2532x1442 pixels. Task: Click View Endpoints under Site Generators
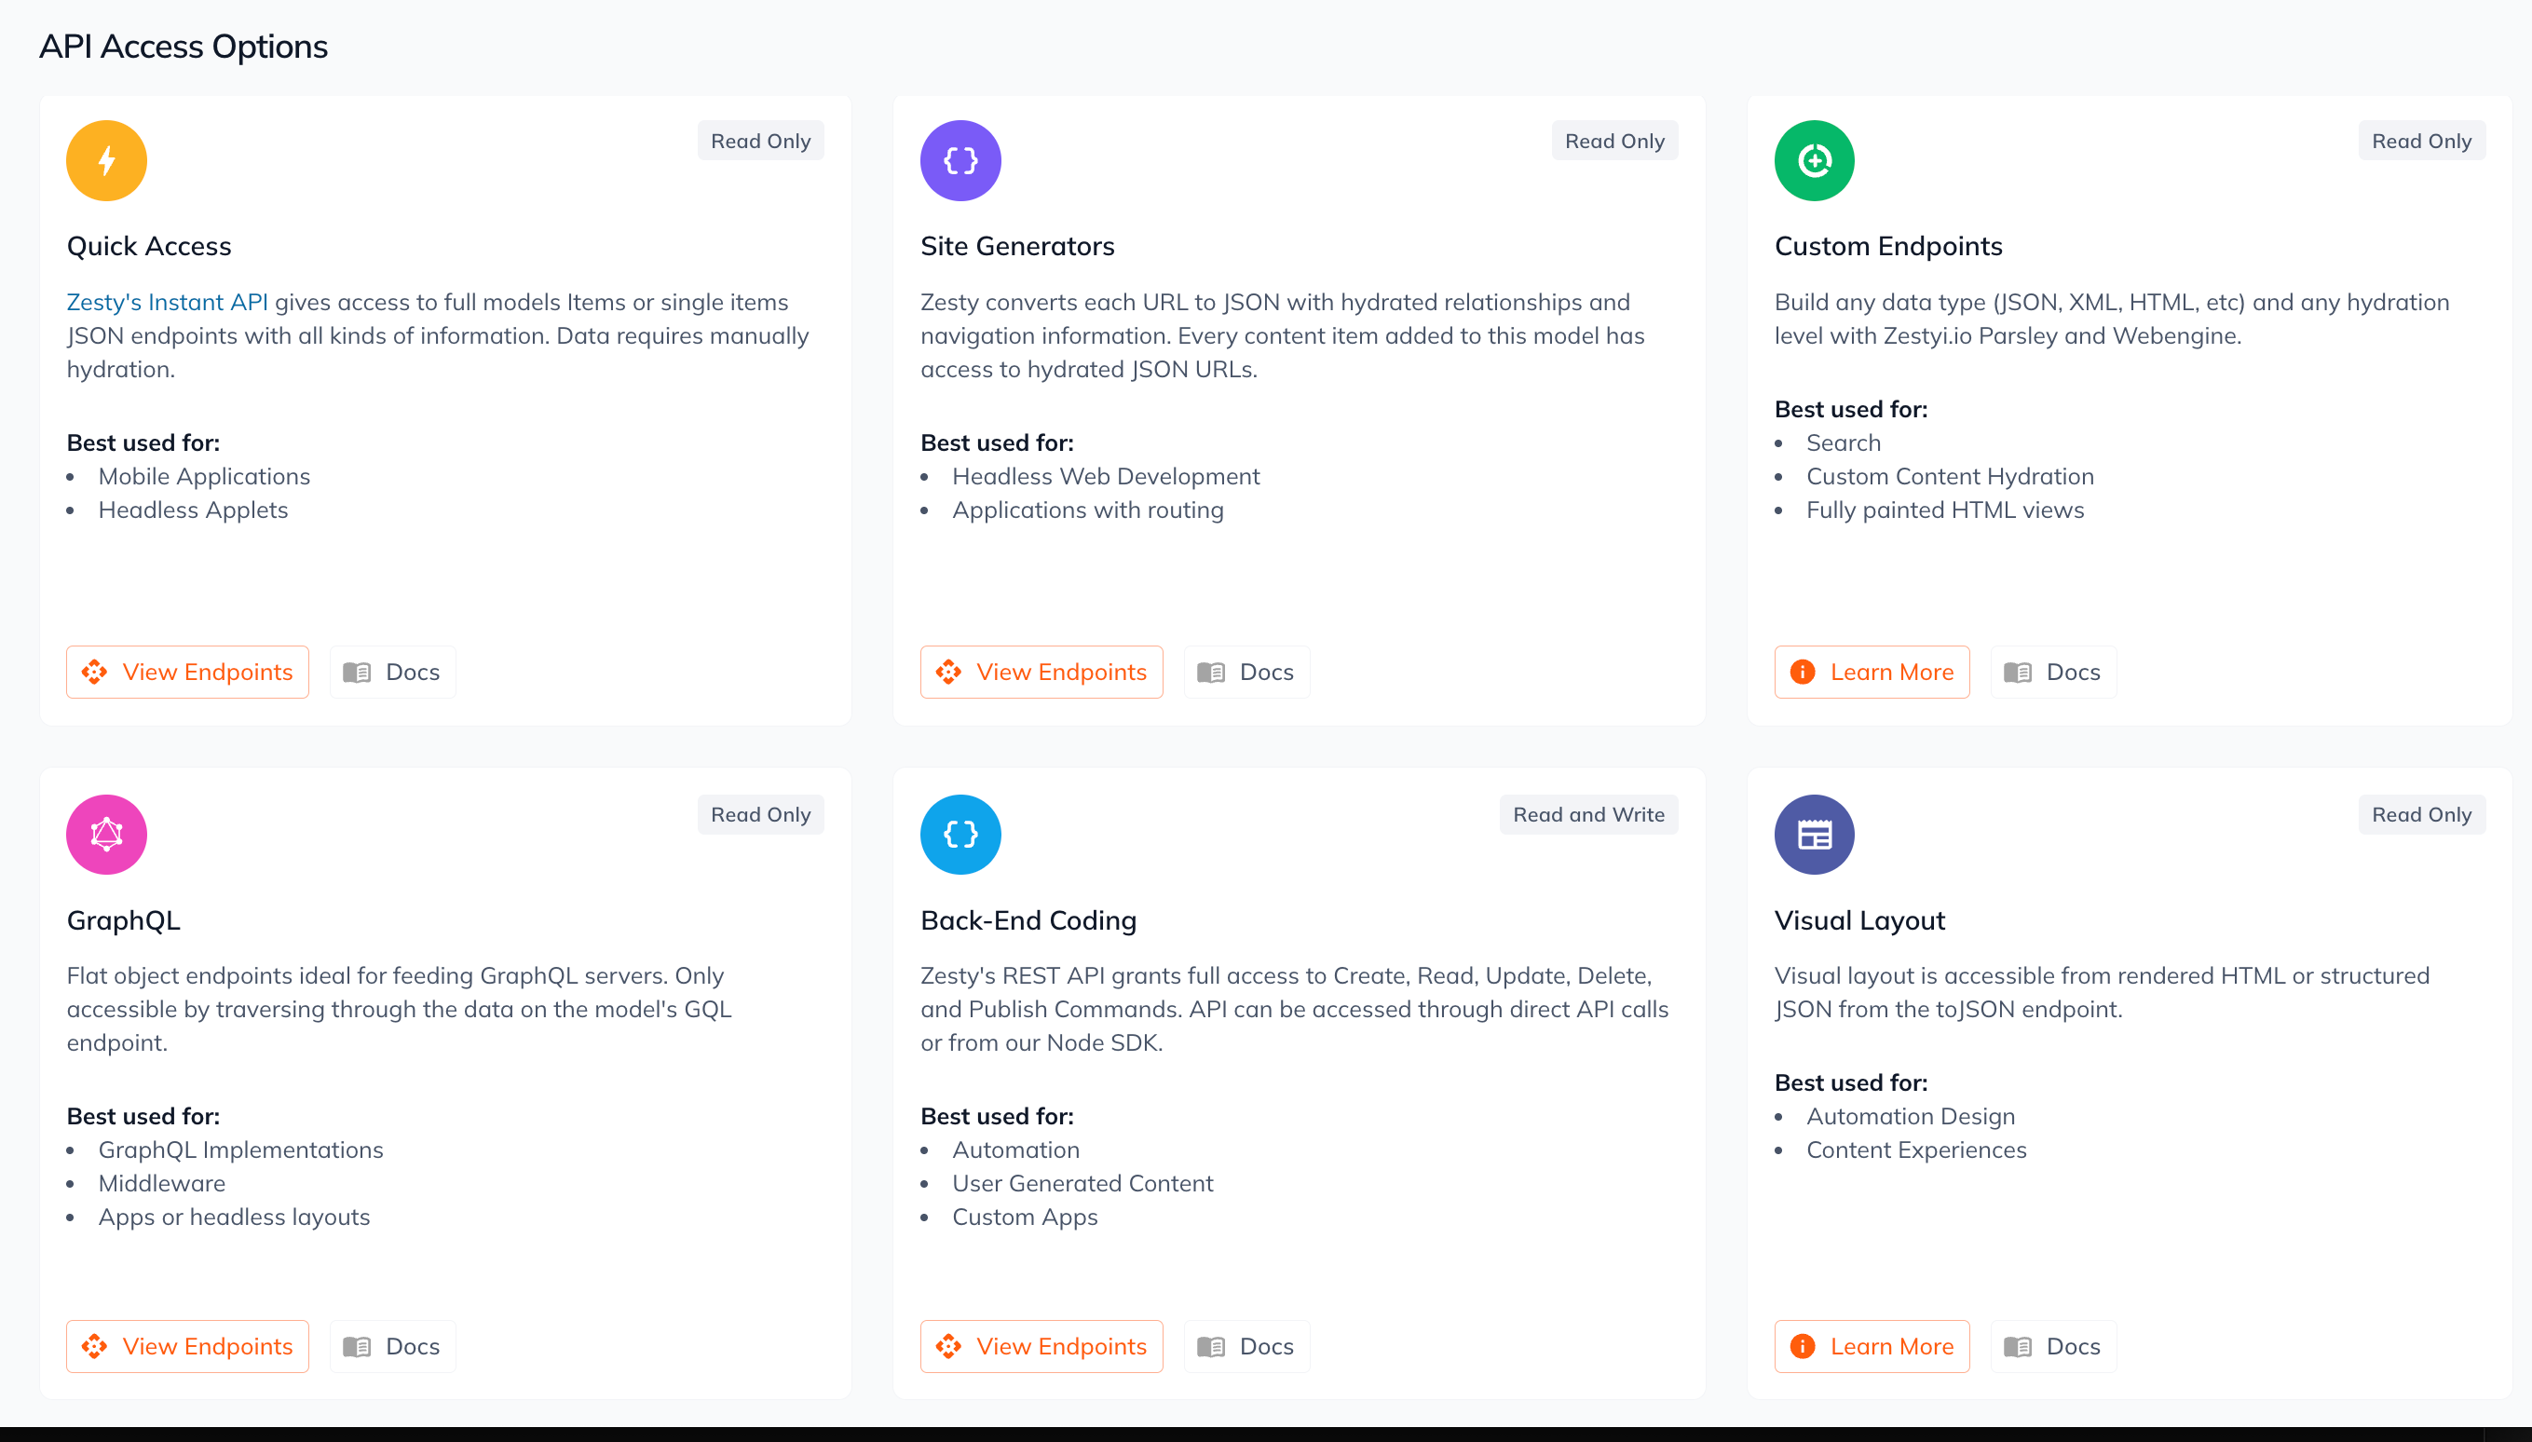(1041, 672)
